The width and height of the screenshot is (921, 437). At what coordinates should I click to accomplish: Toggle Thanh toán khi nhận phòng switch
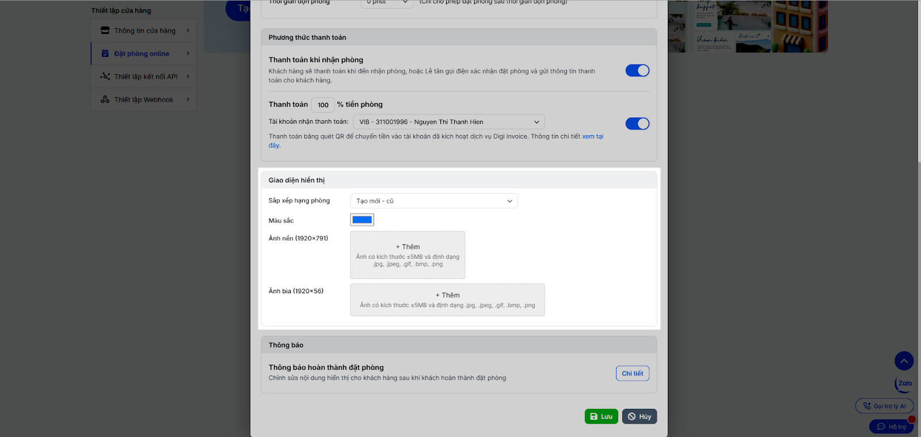pyautogui.click(x=637, y=71)
